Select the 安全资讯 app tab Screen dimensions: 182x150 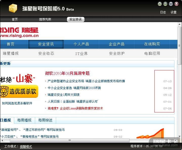click(76, 19)
